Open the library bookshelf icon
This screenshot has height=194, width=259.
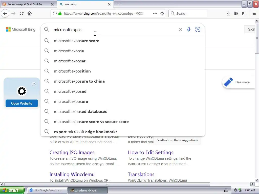coord(236,13)
